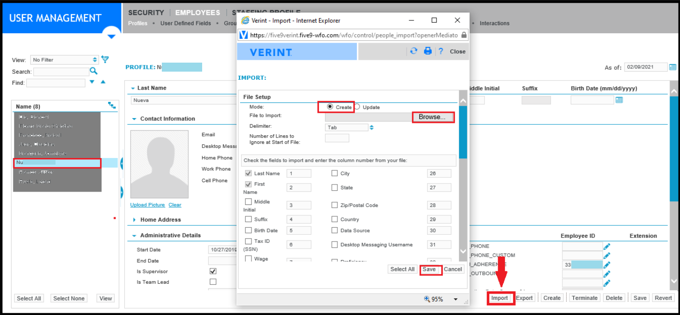Viewport: 680px width, 315px height.
Task: Check the Birth Date import checkbox
Action: tap(248, 230)
